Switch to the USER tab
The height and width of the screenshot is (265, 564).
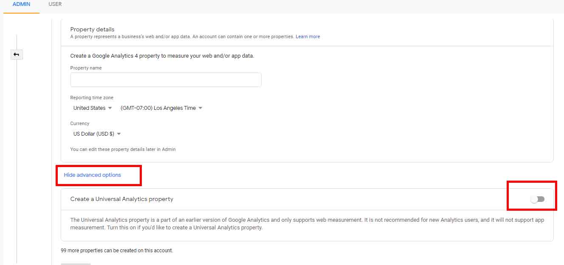pyautogui.click(x=55, y=4)
